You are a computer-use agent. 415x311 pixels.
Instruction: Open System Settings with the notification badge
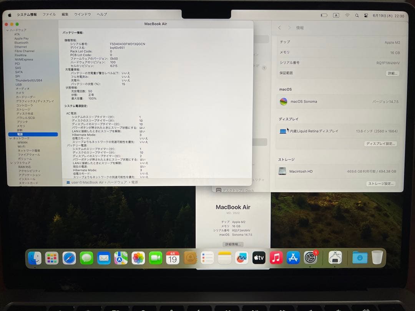pyautogui.click(x=310, y=258)
